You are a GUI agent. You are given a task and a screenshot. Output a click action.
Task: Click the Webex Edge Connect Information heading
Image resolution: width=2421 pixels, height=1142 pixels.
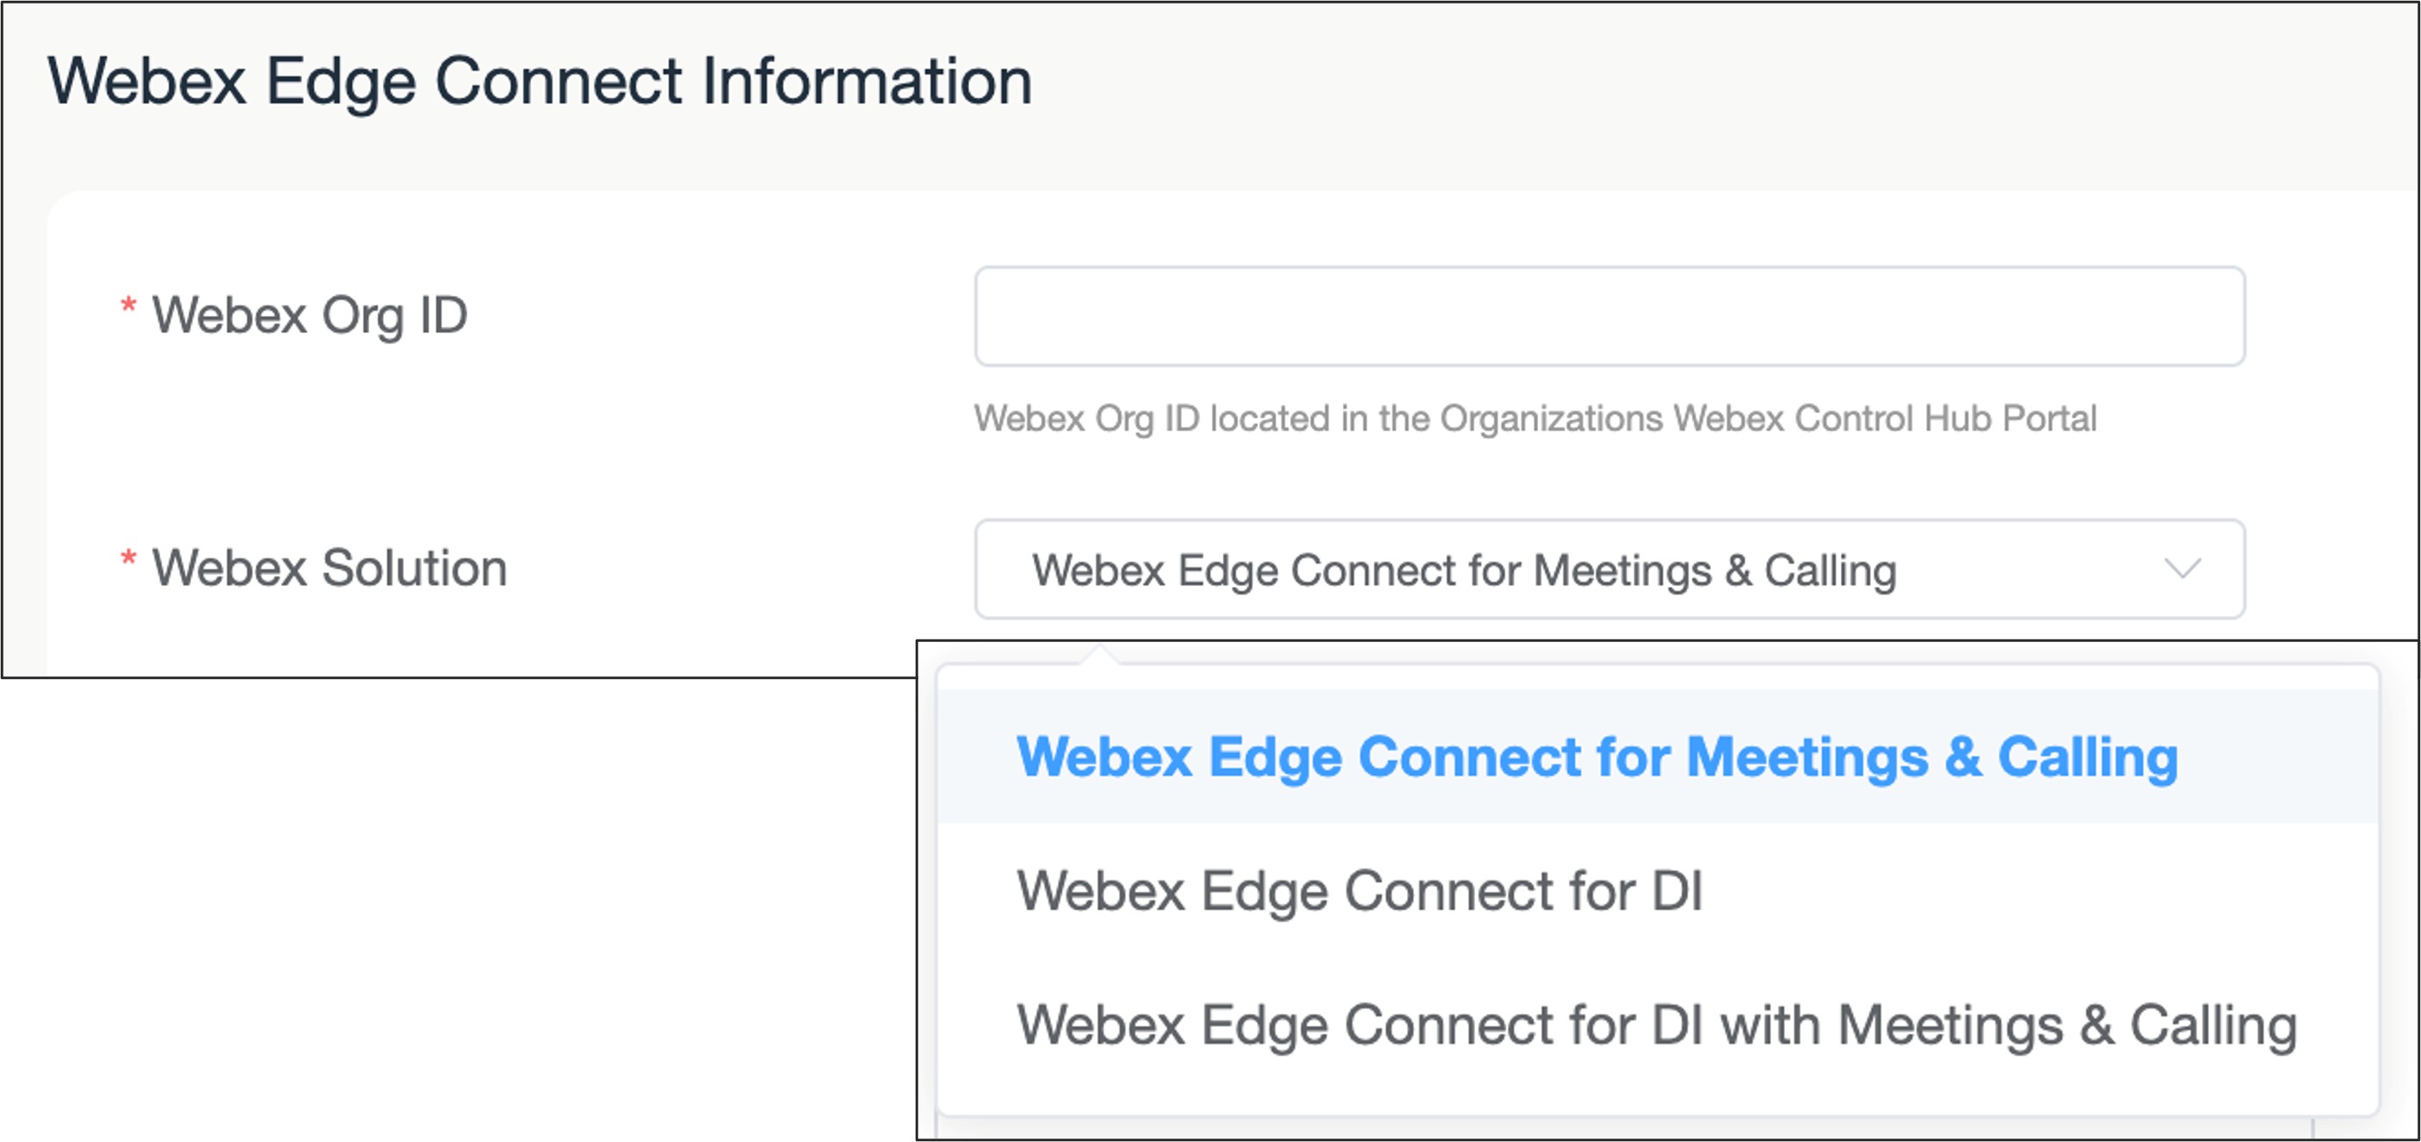point(540,82)
